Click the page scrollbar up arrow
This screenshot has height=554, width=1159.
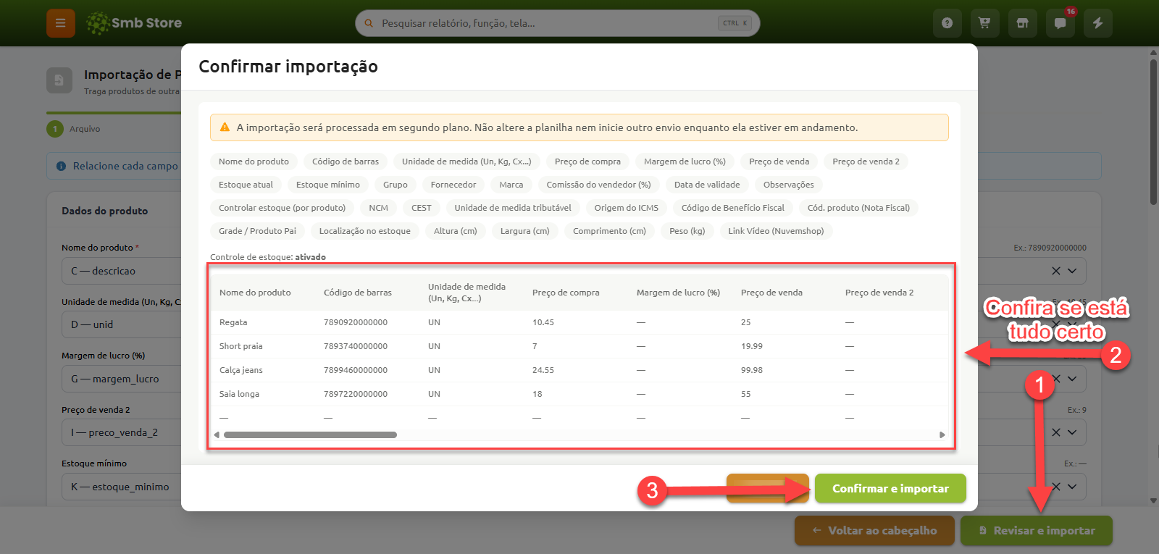pos(1153,52)
